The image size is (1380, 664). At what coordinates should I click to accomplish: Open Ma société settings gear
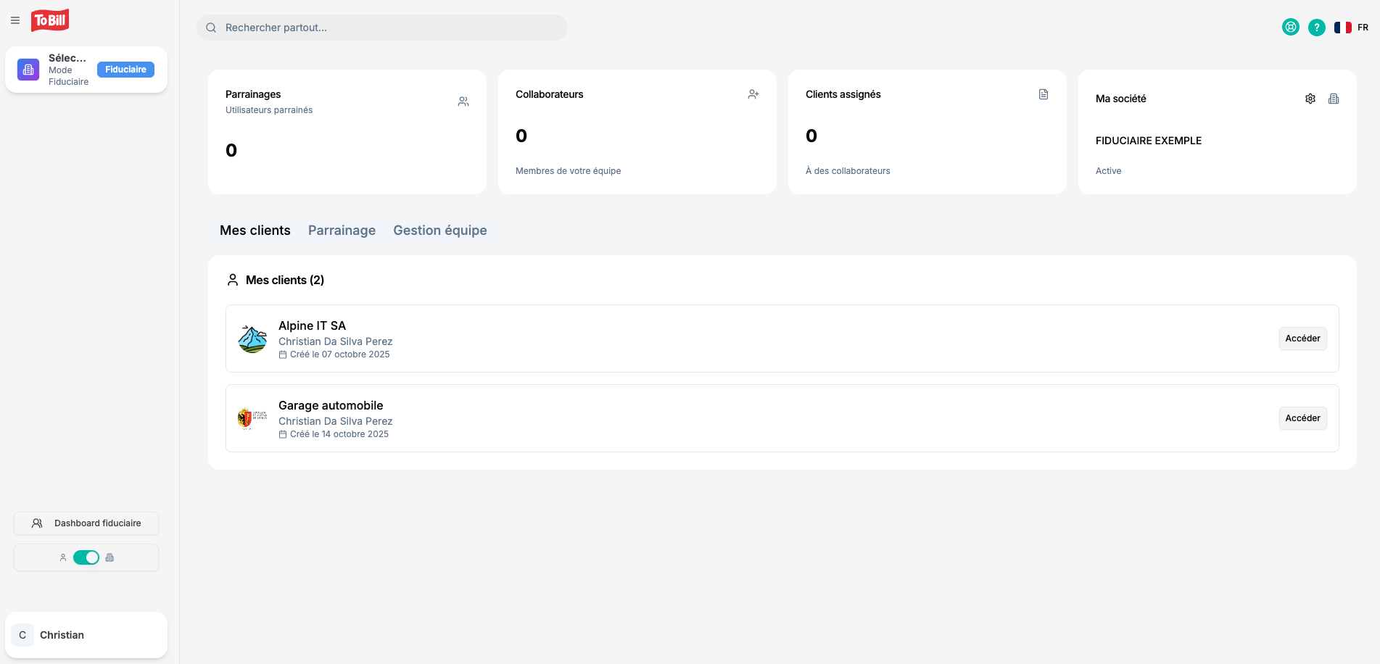coord(1310,99)
